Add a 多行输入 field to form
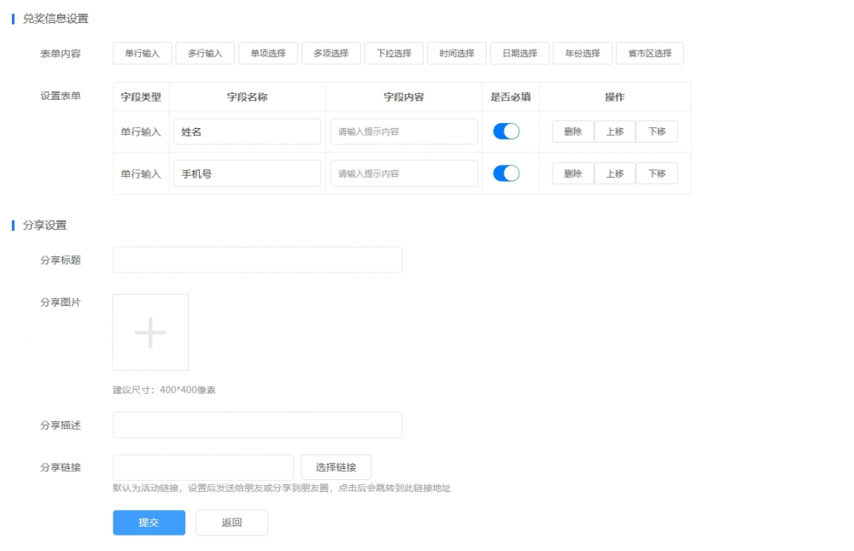Screen dimensions: 854x551 point(205,53)
